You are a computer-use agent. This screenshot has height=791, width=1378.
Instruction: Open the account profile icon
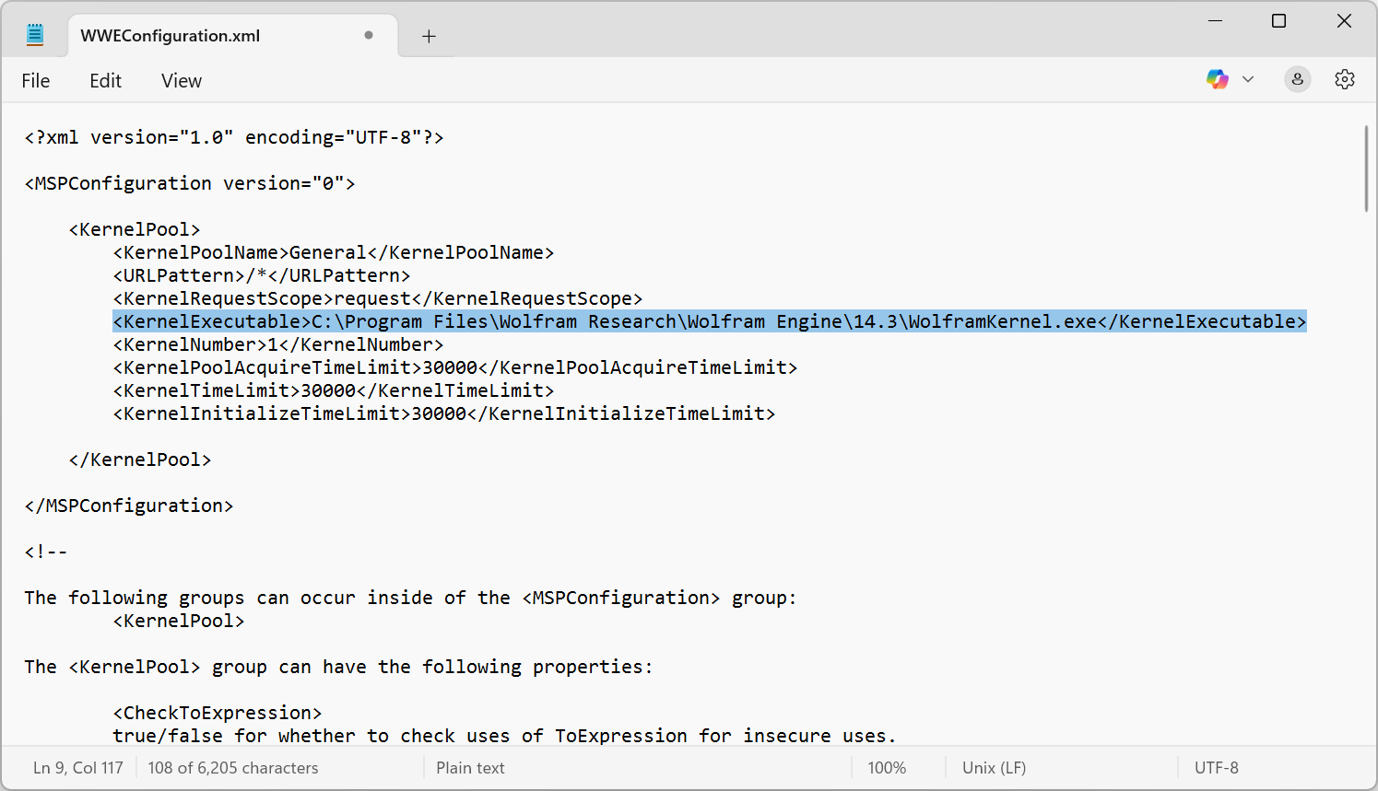click(1297, 79)
